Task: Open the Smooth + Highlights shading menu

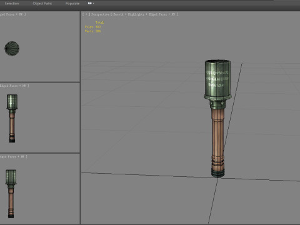Action: click(129, 14)
